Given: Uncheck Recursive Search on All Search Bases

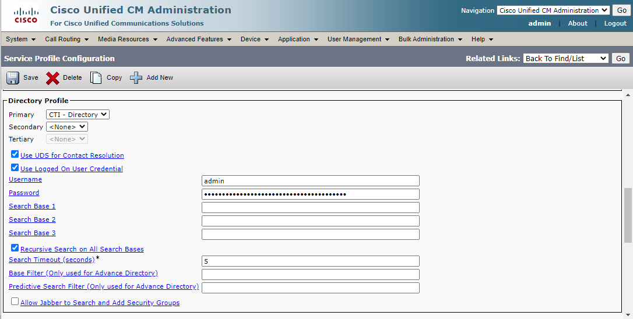Looking at the screenshot, I should pyautogui.click(x=15, y=247).
